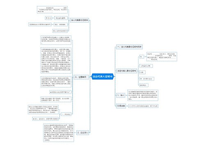Select the 年 月 日 date node
Image resolution: width=205 pixels, height=148 pixels.
tap(48, 18)
